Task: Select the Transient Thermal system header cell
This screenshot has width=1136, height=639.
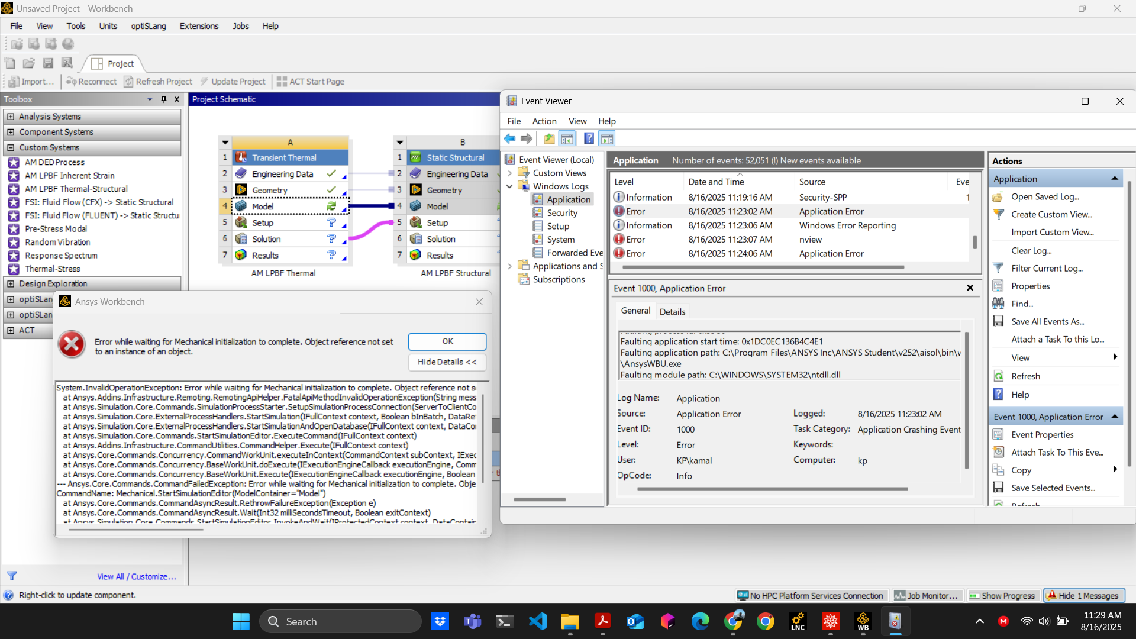Action: click(x=290, y=157)
